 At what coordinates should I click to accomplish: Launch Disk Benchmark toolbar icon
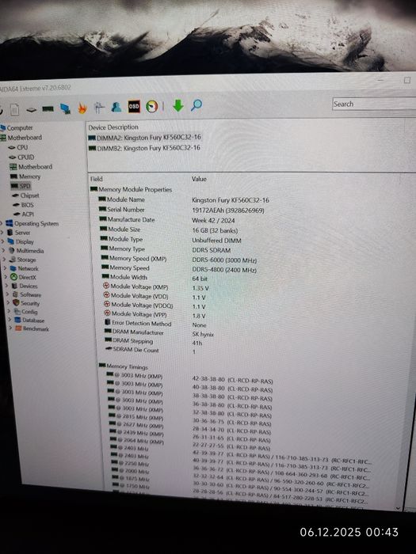click(32, 110)
